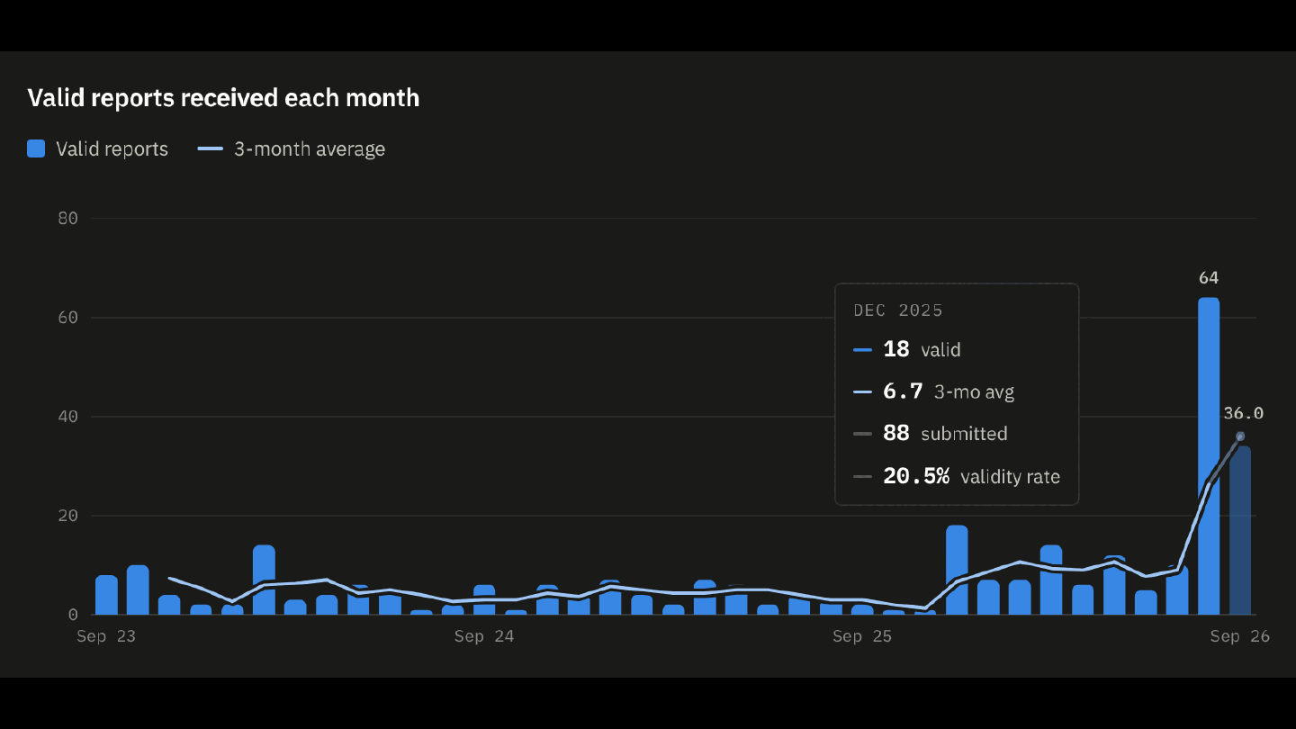This screenshot has height=729, width=1296.
Task: Click the blue dash marker beside "18 valid"
Action: coord(863,349)
